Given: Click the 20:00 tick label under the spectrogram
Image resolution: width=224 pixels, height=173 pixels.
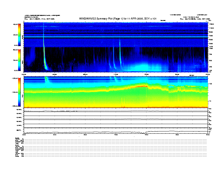Looking at the screenshot, I should click(x=177, y=74).
